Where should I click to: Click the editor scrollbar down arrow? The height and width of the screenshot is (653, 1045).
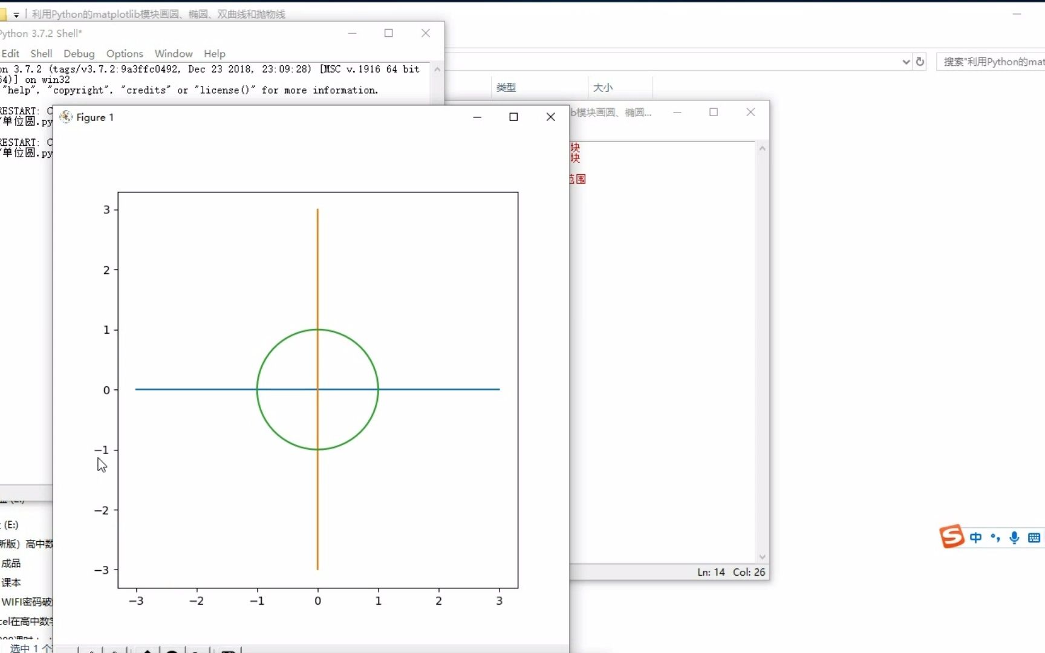762,557
